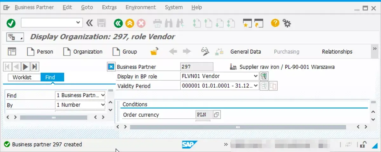The height and width of the screenshot is (152, 381).
Task: Click the Group button
Action: (125, 51)
